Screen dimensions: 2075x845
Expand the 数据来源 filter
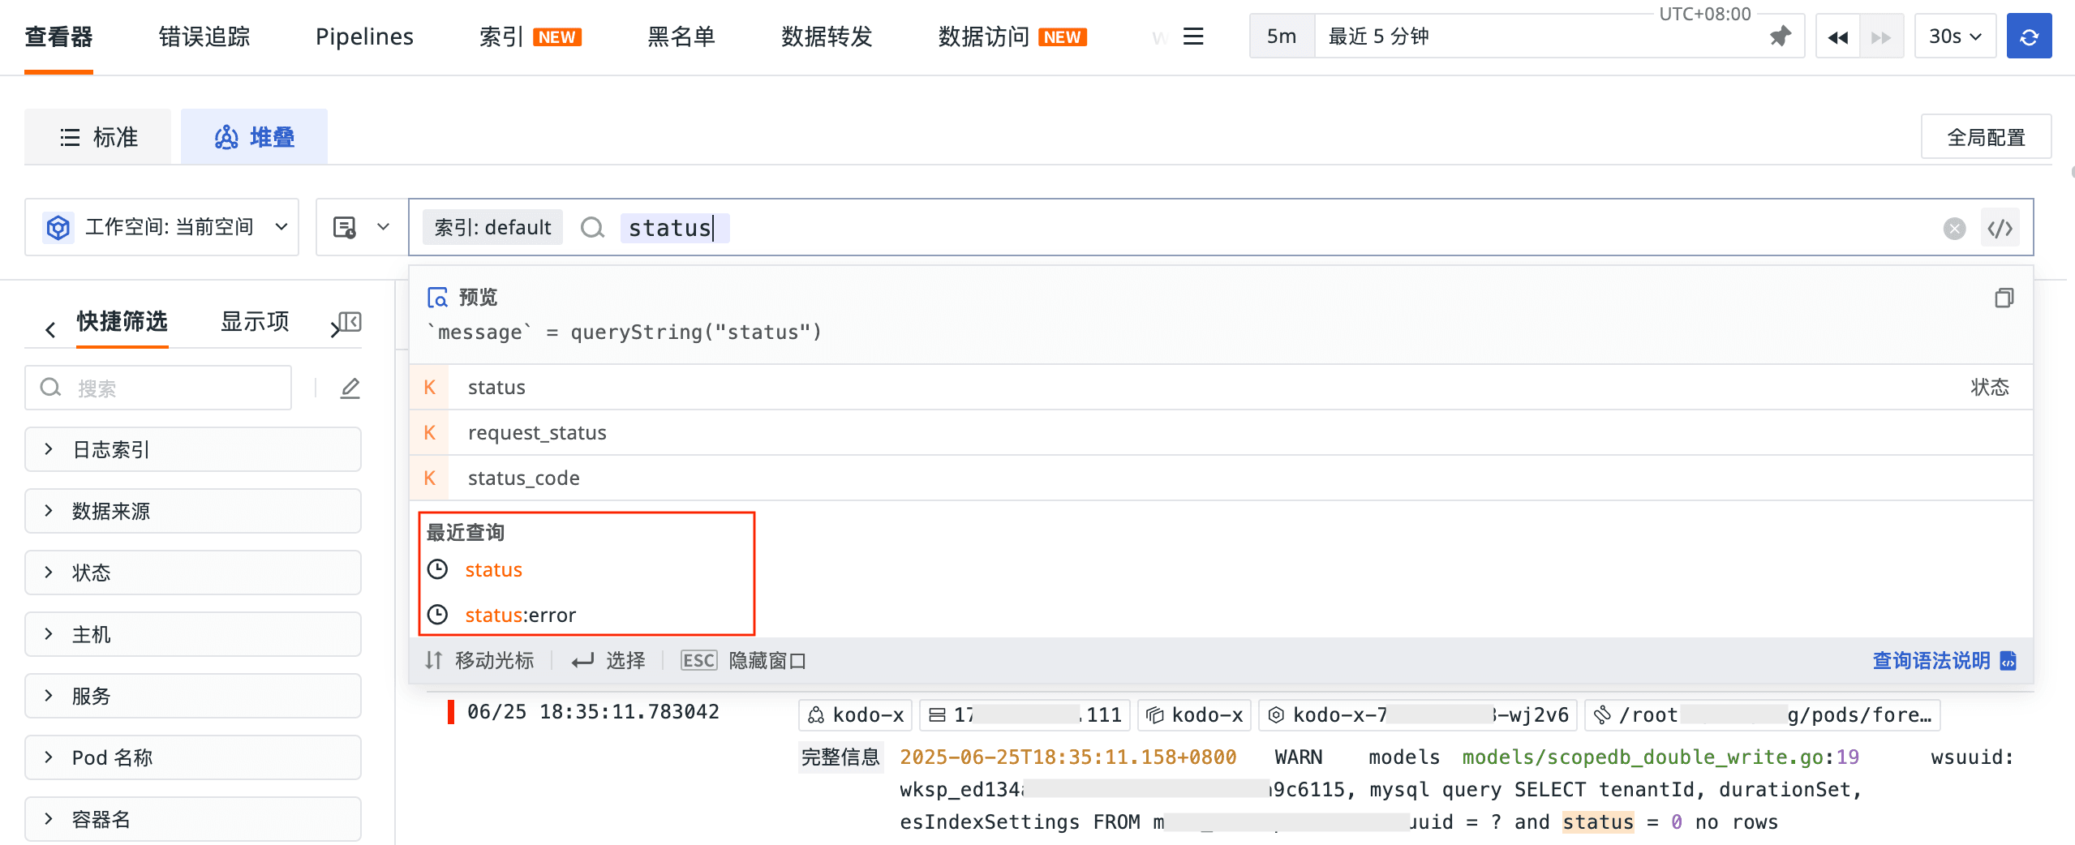[193, 511]
